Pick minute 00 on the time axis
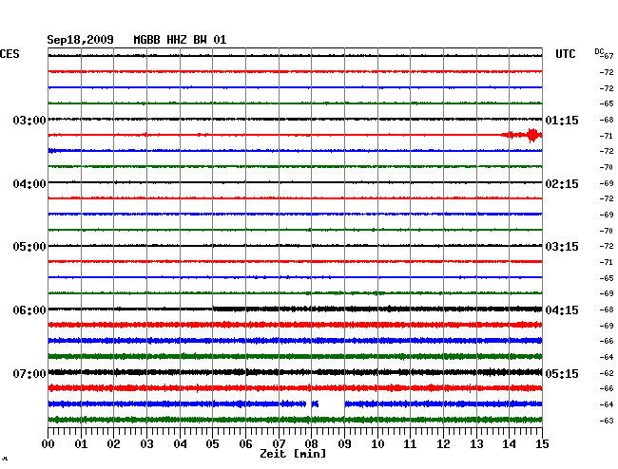Screen dimensions: 618x469 (48, 443)
